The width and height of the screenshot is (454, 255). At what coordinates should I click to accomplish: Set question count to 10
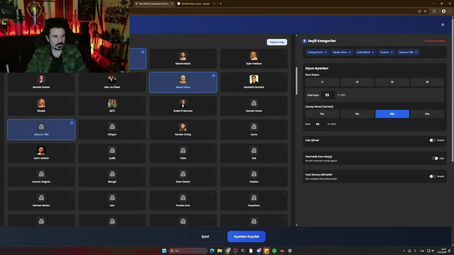pyautogui.click(x=357, y=82)
